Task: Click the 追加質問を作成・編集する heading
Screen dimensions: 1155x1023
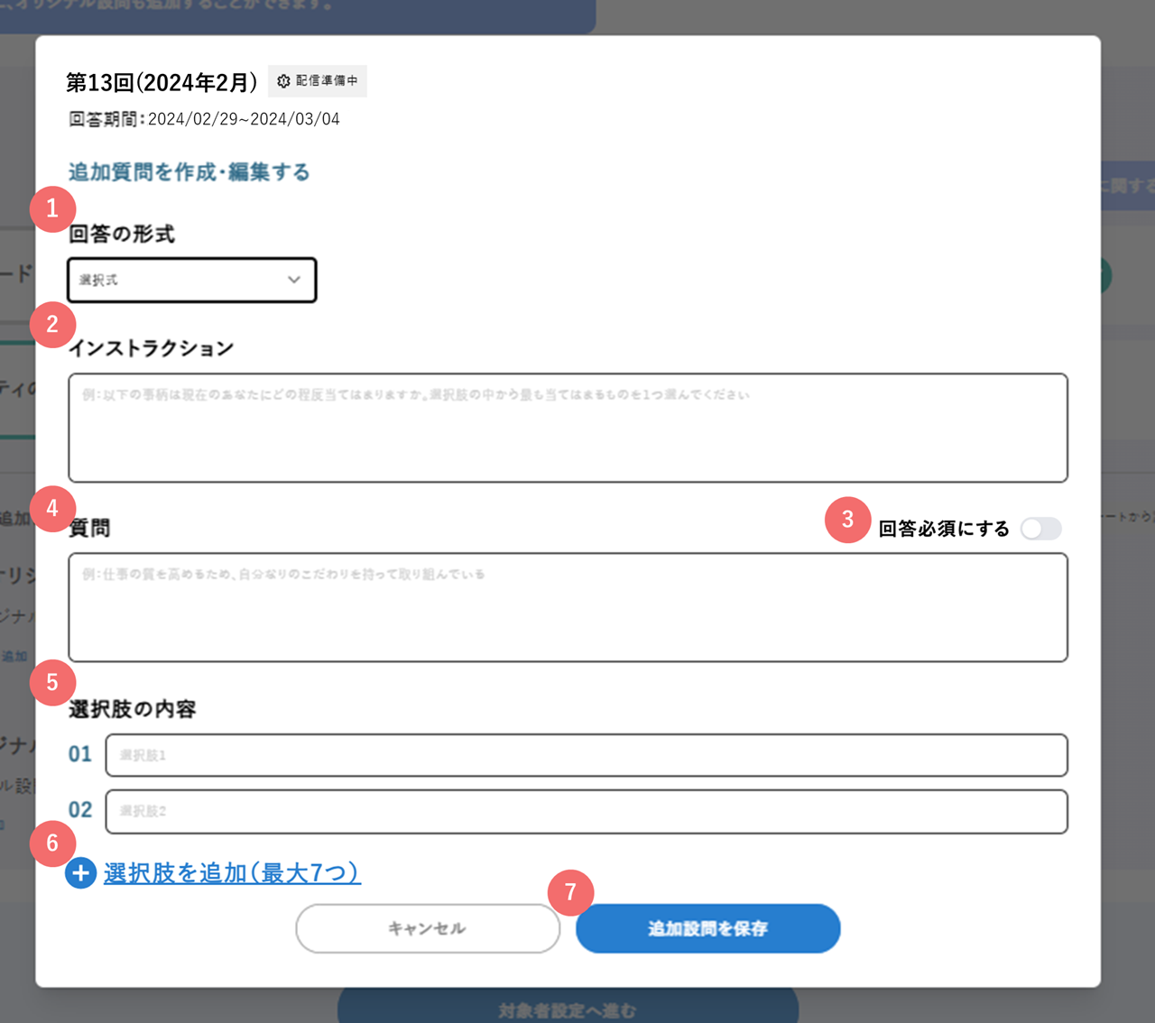Action: (x=189, y=172)
